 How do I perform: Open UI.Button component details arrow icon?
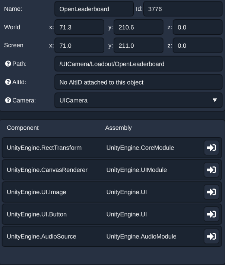212,214
